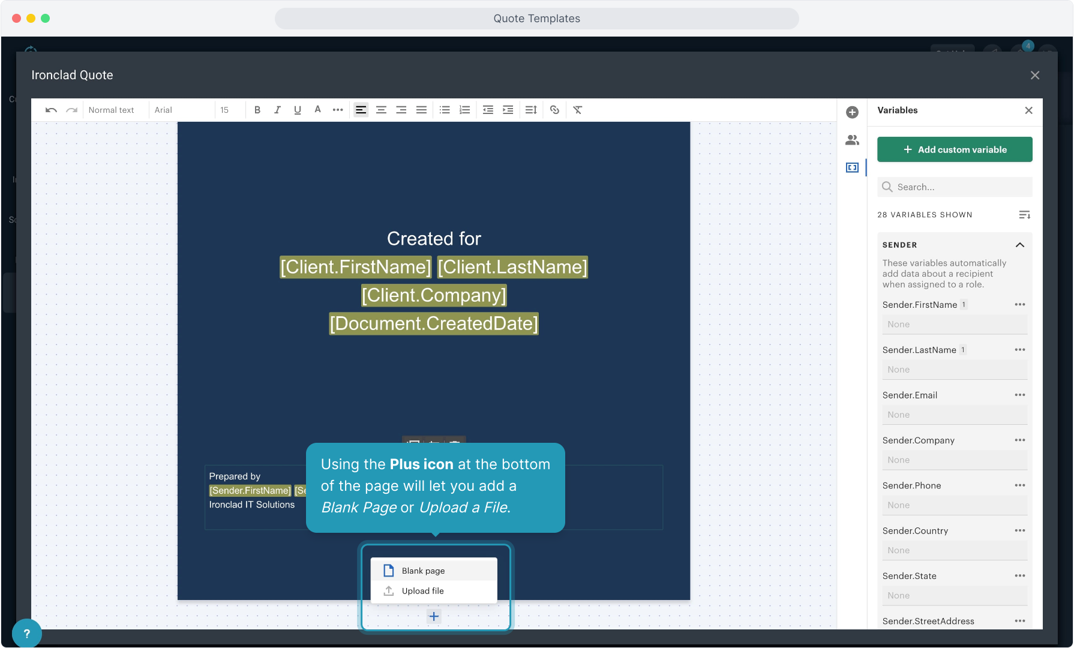Toggle italic formatting

click(277, 110)
